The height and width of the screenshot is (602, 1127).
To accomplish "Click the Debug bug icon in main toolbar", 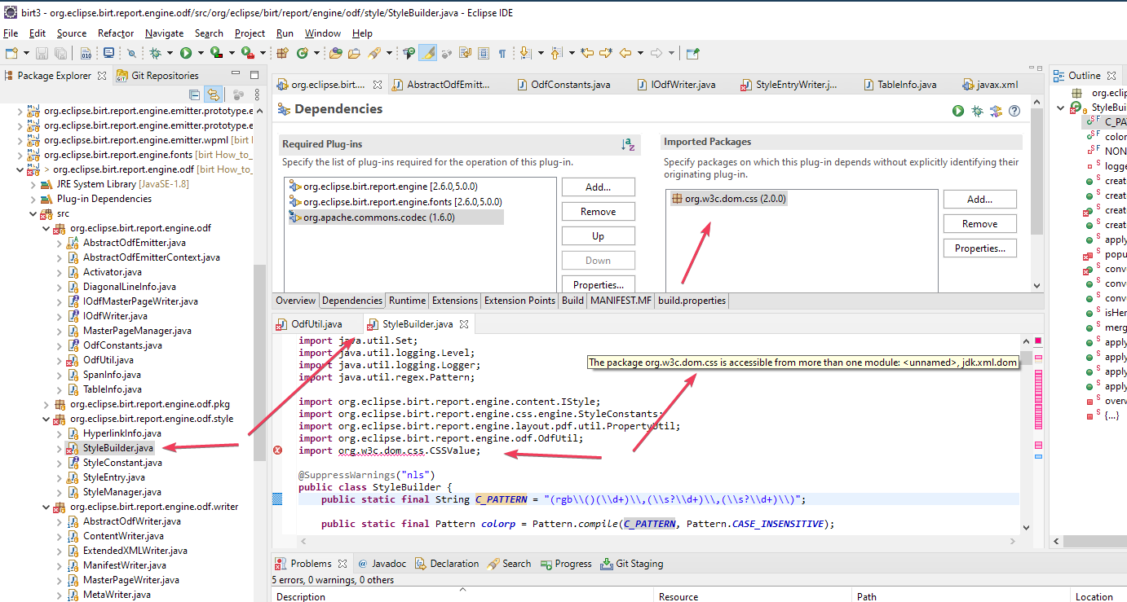I will click(155, 53).
